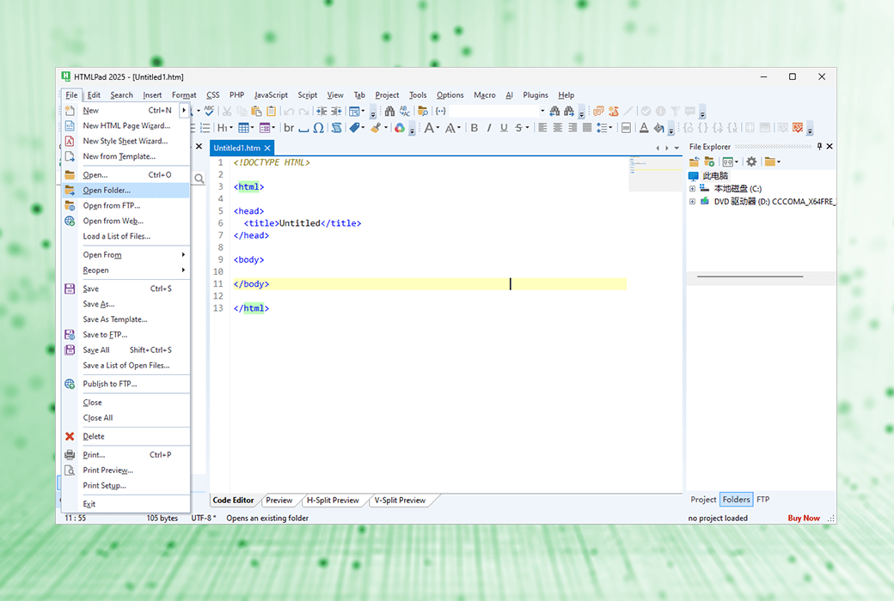Click the braces bracket matching icon
The height and width of the screenshot is (601, 894).
[441, 111]
